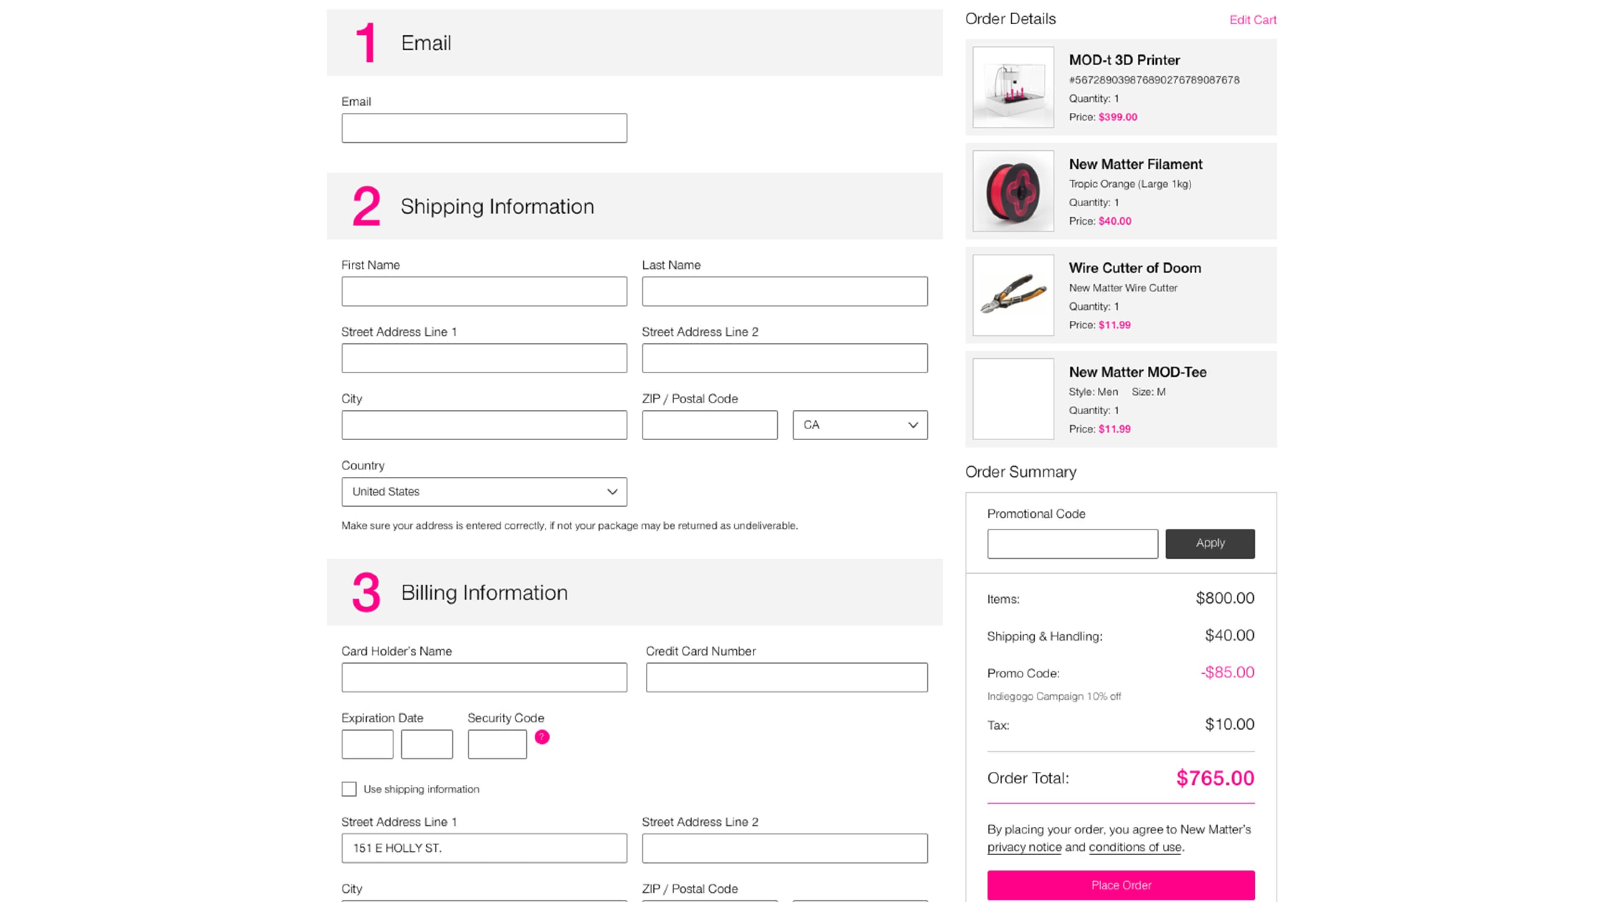
Task: Click the Edit Cart link
Action: click(1252, 20)
